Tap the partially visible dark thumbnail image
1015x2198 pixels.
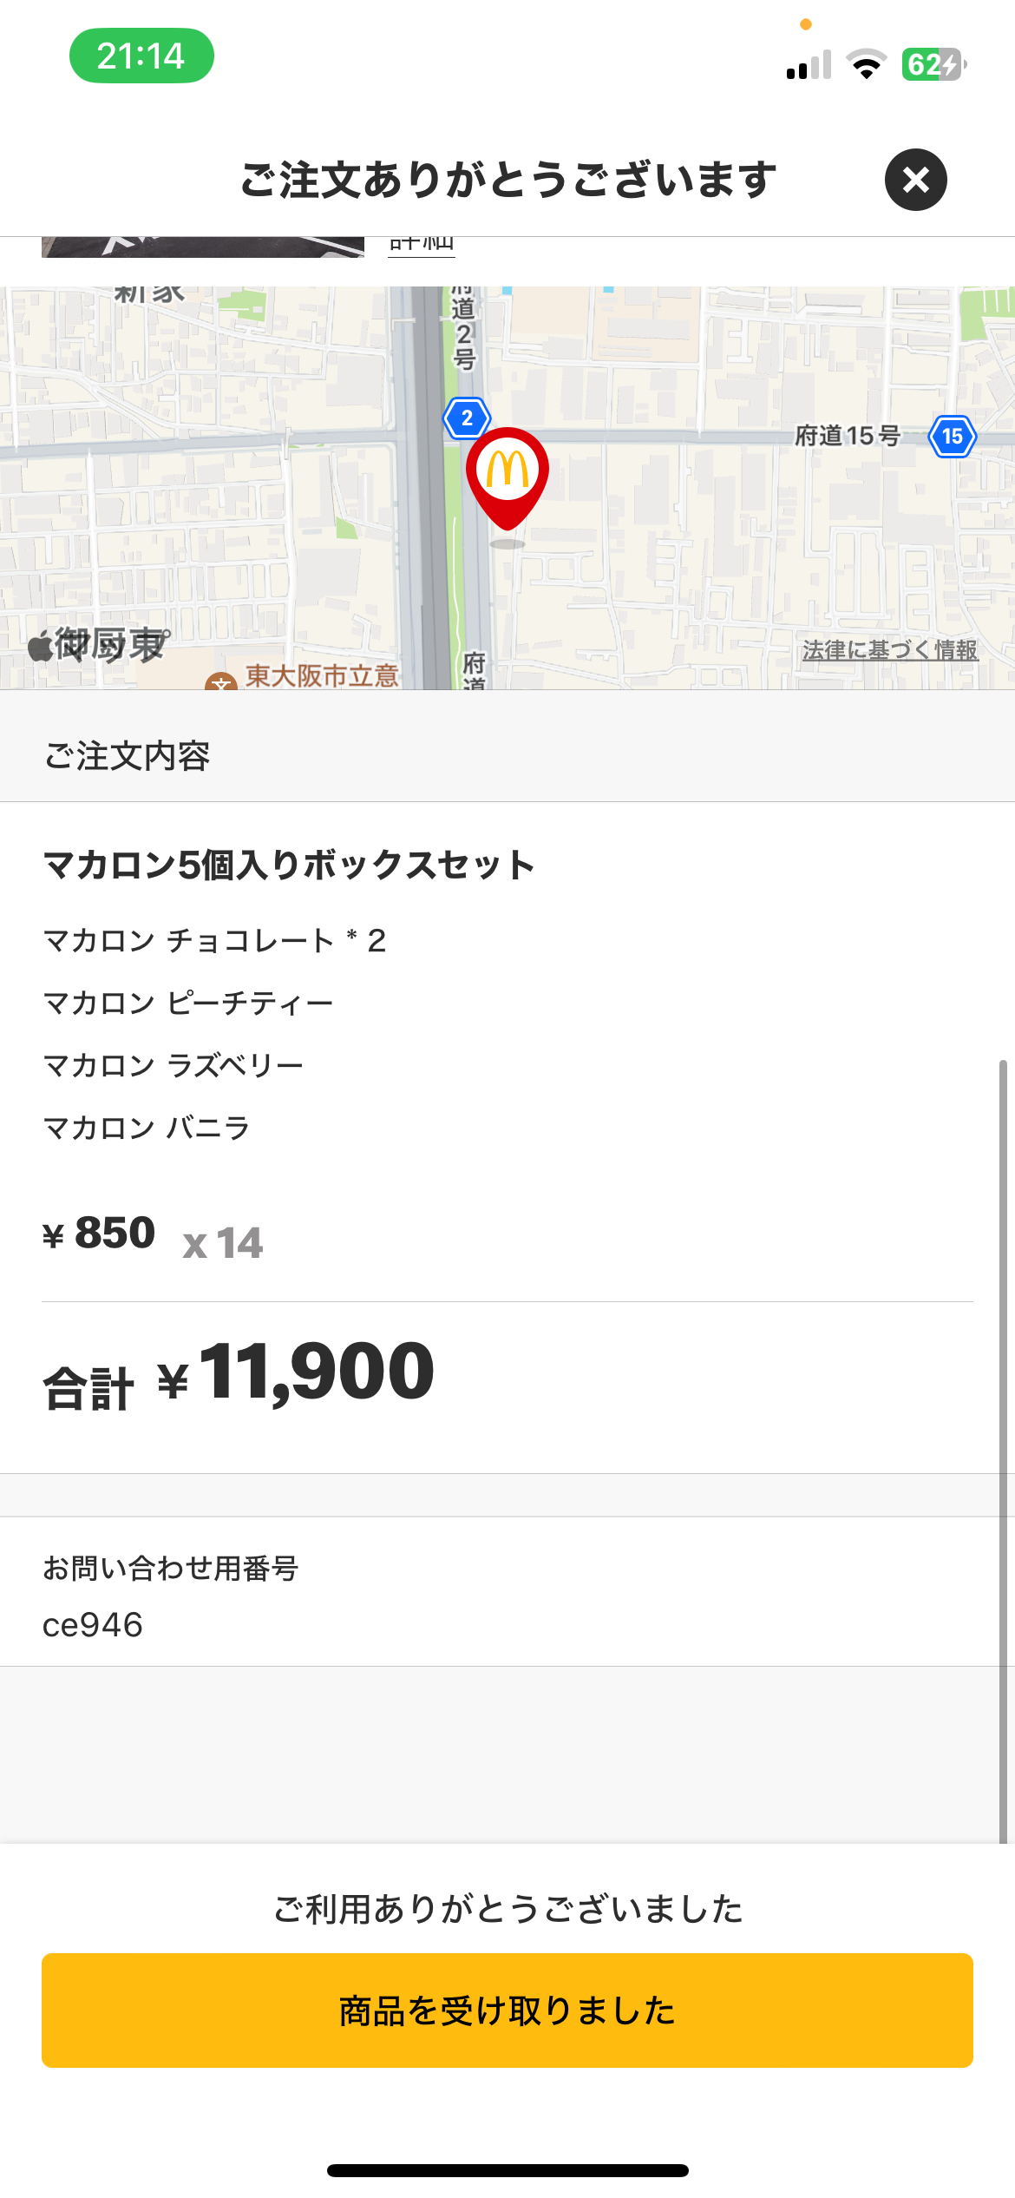pos(202,247)
